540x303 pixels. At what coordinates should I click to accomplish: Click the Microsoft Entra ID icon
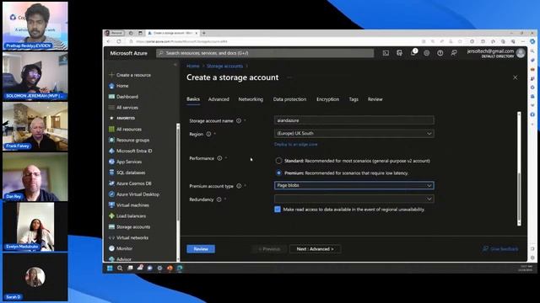(x=111, y=151)
